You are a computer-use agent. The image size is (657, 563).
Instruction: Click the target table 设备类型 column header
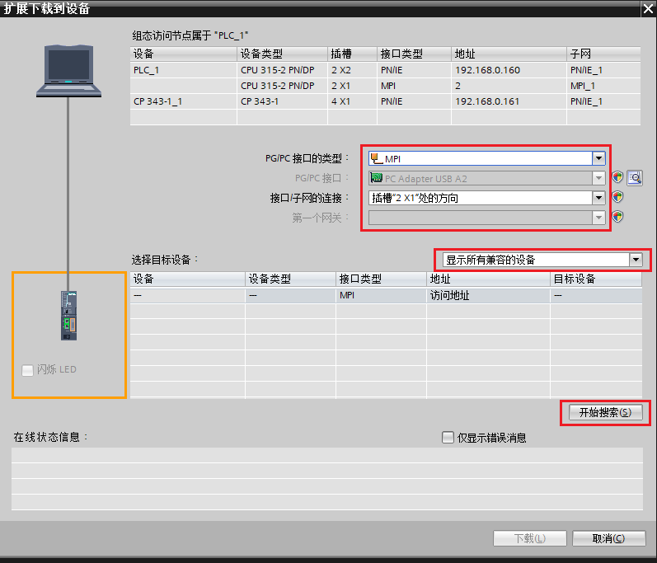click(x=290, y=279)
